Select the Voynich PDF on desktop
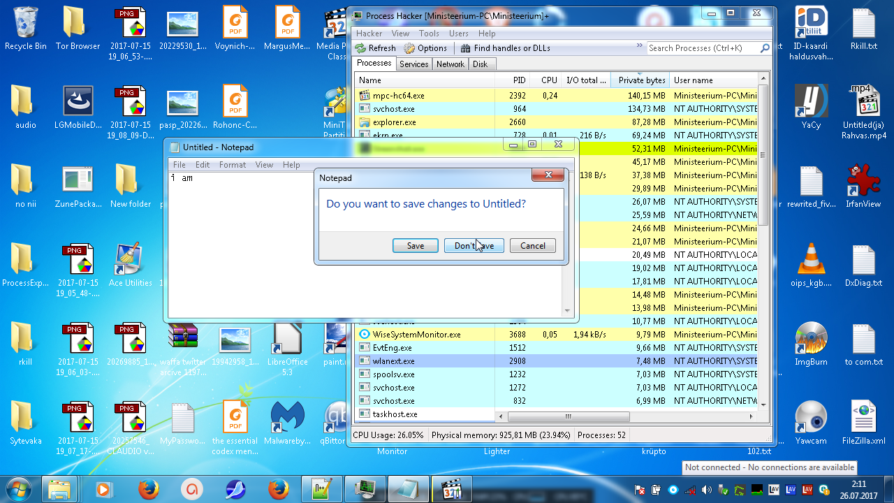894x503 pixels. [x=235, y=29]
